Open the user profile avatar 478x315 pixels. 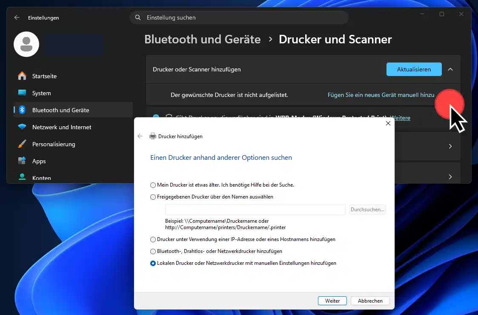(26, 45)
